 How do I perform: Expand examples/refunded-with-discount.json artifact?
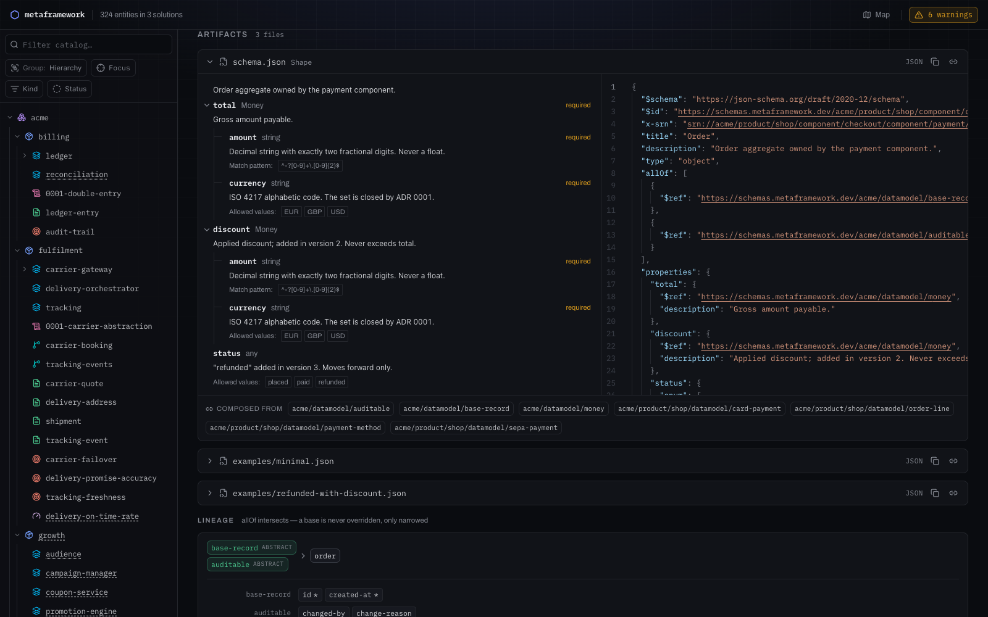(x=210, y=493)
